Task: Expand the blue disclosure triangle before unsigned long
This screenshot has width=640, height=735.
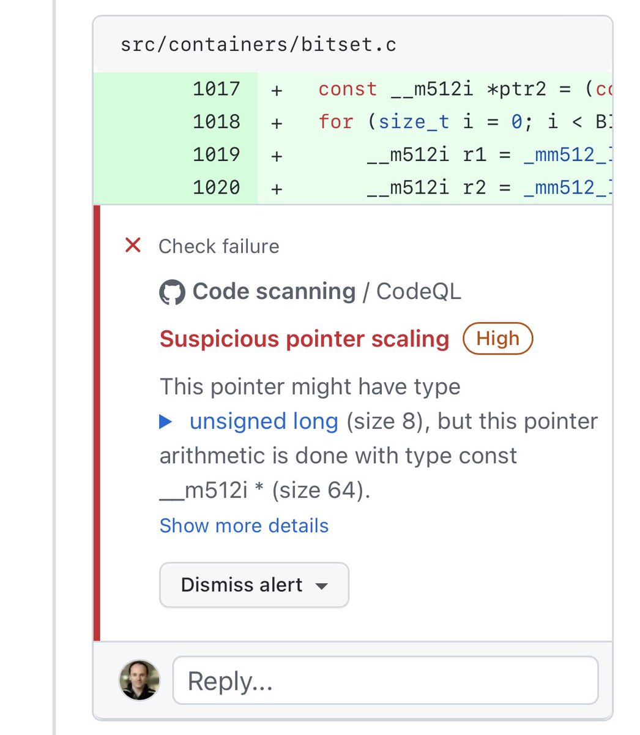Action: [166, 421]
